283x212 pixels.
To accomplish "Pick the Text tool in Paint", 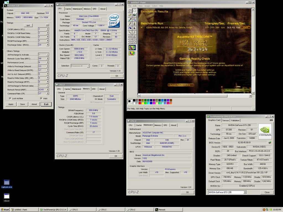I will (x=135, y=28).
